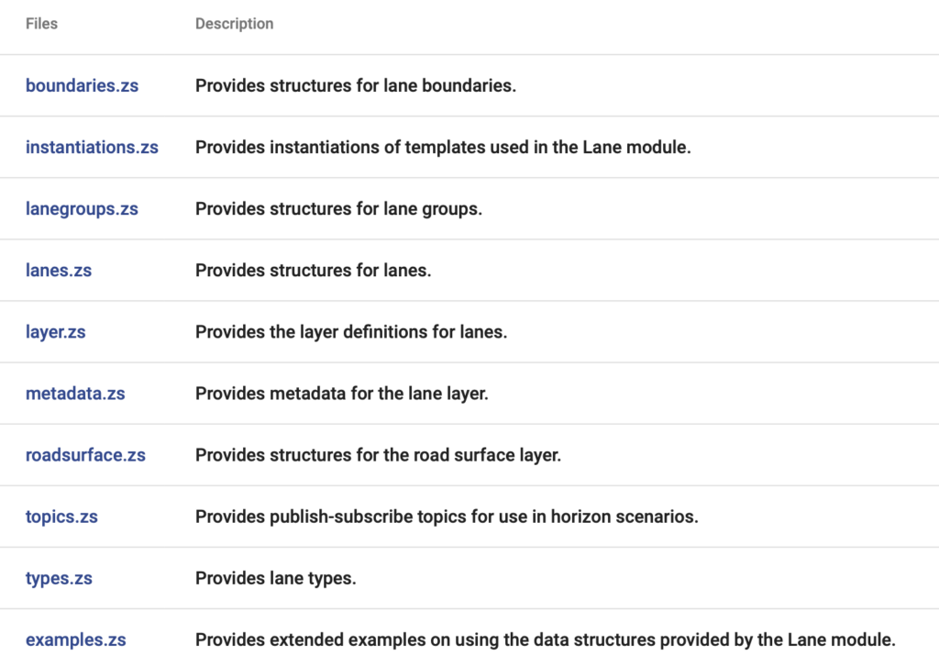Open the roadsurface.zs file link
Image resolution: width=939 pixels, height=667 pixels.
(85, 455)
